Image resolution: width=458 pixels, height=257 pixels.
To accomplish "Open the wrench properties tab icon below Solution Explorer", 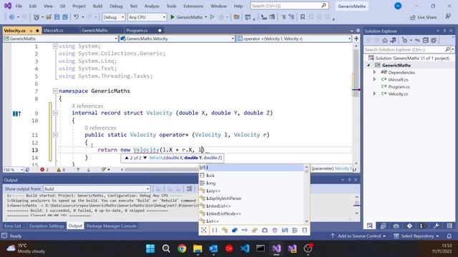I will pos(436,226).
